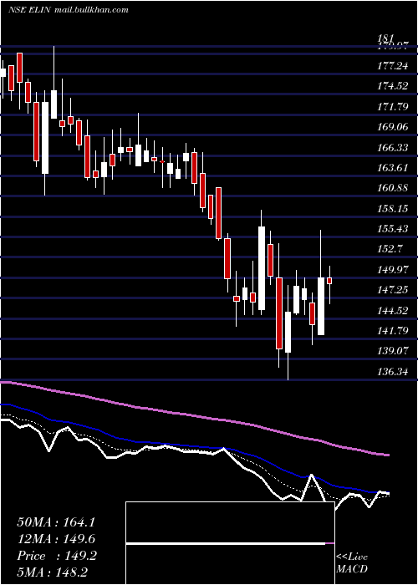Viewport: 418px width, 585px height.
Task: Click the 169.06 price axis label
Action: coord(391,127)
